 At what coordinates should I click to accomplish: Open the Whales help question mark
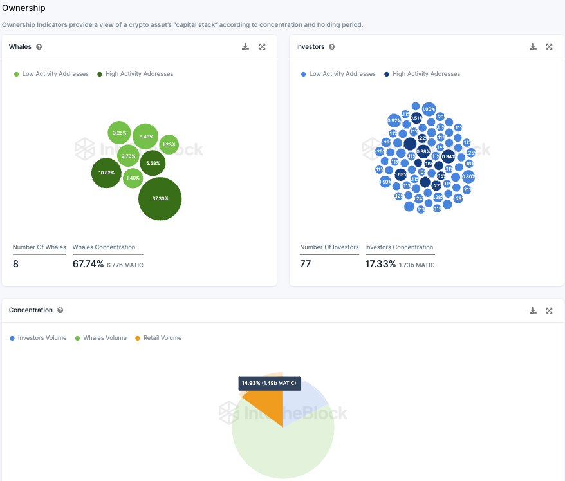[x=39, y=47]
